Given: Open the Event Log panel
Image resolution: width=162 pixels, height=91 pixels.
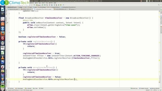Looking at the screenshot, I should [x=134, y=88].
